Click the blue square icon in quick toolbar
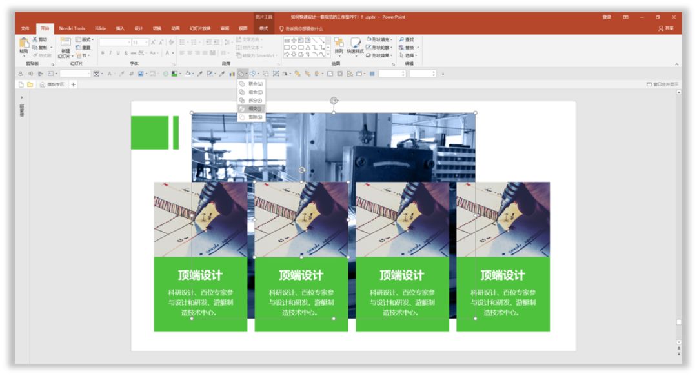This screenshot has height=376, width=697. (372, 74)
